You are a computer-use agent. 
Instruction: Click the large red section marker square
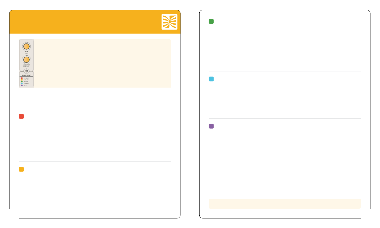tap(21, 116)
